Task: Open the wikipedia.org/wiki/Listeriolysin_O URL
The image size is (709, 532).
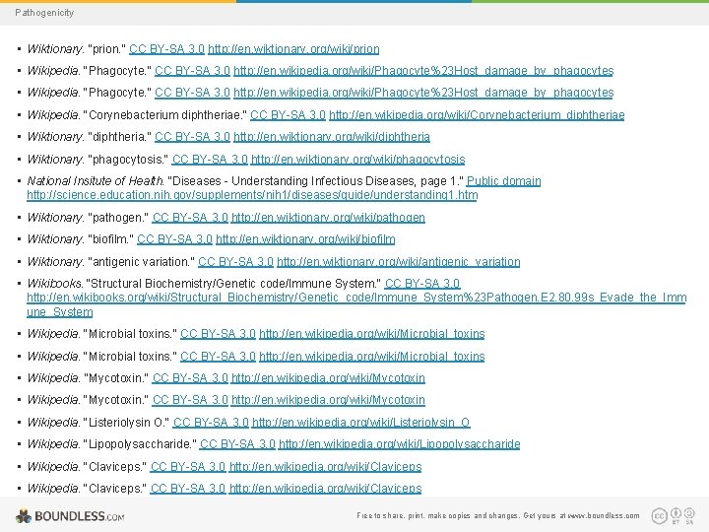Action: [360, 423]
